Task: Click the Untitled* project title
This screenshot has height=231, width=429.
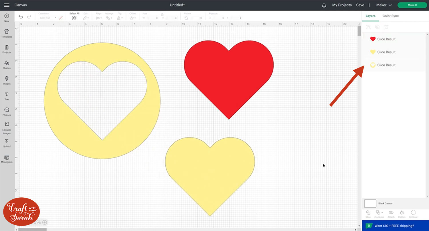Action: coord(177,5)
